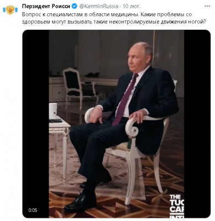Click the empty dark chair in the background
The width and height of the screenshot is (215, 221).
79,87
